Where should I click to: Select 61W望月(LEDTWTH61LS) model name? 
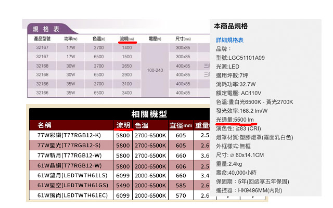pyautogui.click(x=72, y=175)
